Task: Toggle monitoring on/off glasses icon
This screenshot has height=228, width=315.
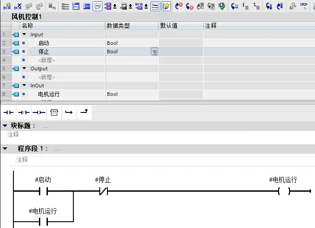Action: [x=303, y=6]
